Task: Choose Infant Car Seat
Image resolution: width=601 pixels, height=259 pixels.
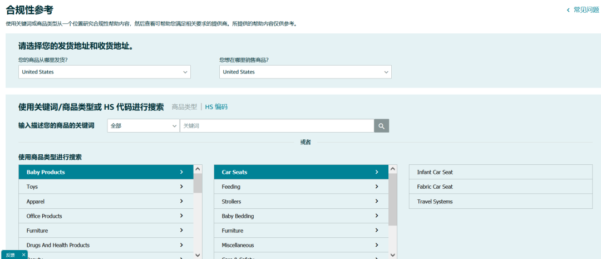Action: tap(501, 172)
